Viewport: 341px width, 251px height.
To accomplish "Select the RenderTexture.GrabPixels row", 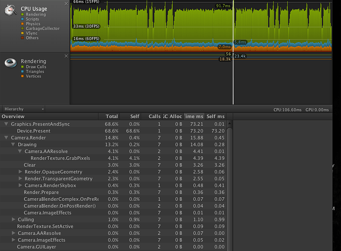I will 60,158.
